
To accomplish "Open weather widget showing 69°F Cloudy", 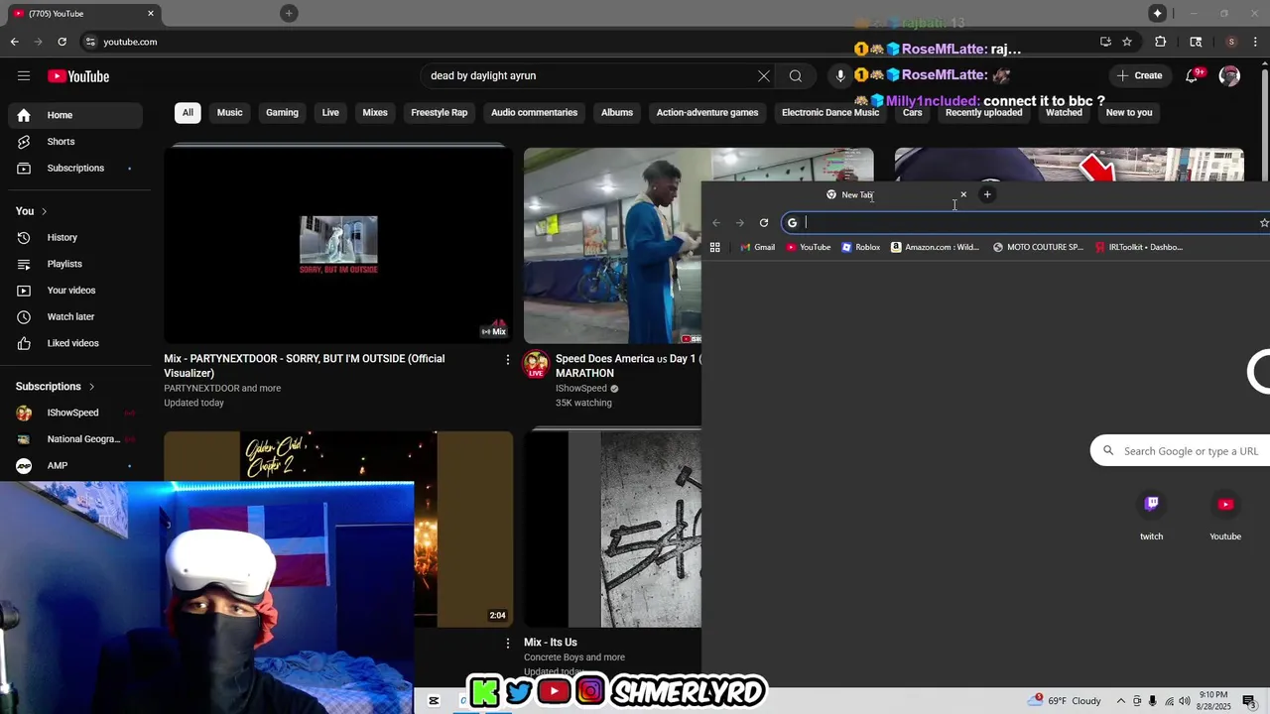I will [1065, 701].
